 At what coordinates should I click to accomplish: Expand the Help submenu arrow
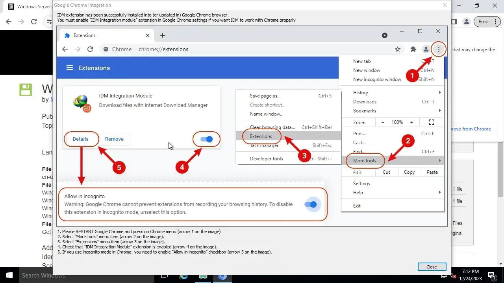(440, 192)
